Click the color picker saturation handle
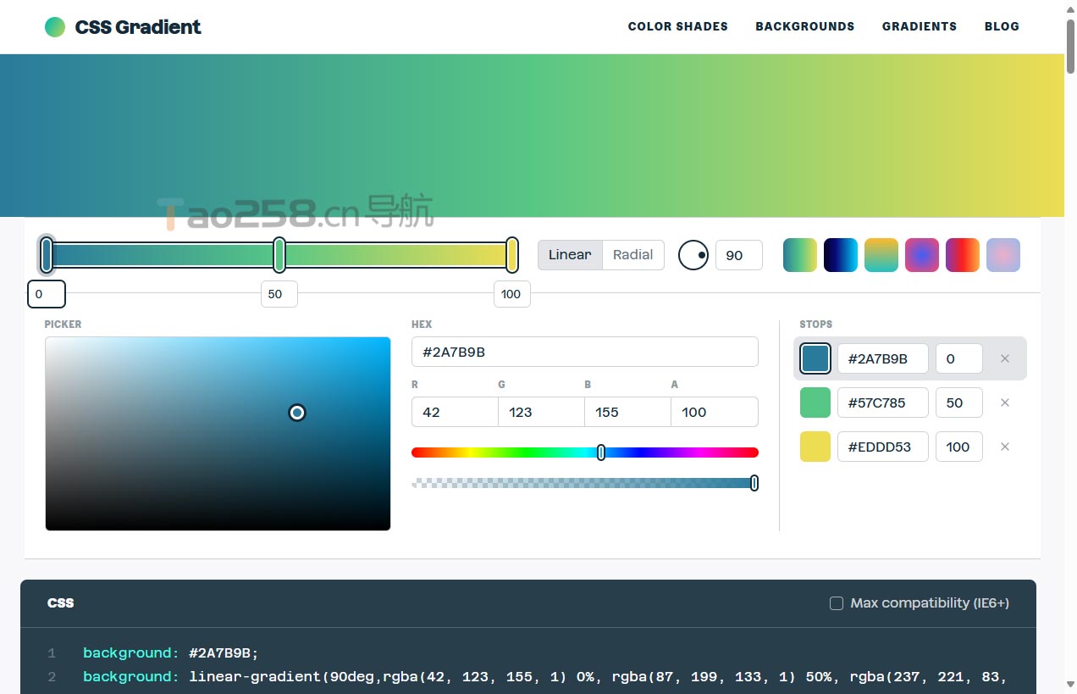The width and height of the screenshot is (1077, 694). [297, 413]
